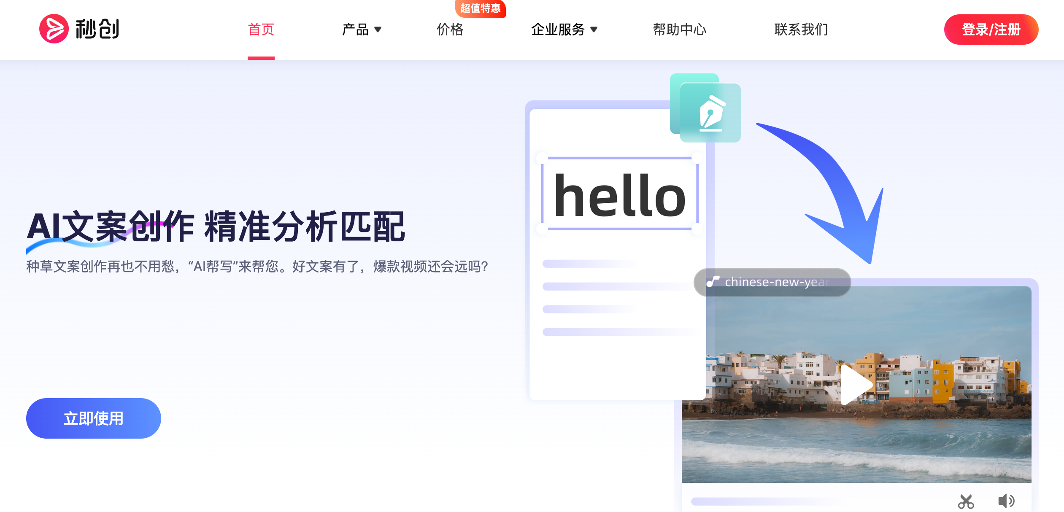Click the pen nib writing icon
Image resolution: width=1064 pixels, height=512 pixels.
(711, 113)
